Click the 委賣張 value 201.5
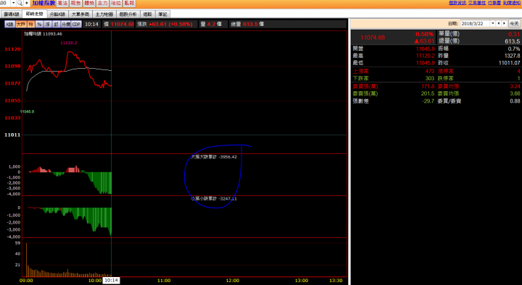522x285 pixels. (428, 93)
